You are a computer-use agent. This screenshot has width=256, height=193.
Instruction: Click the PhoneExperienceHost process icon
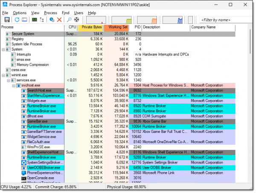pos(24,173)
